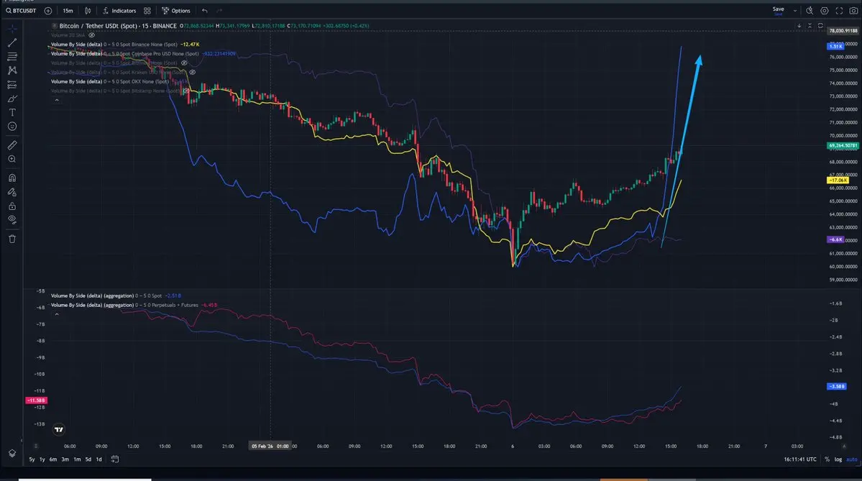Viewport: 862px width, 481px height.
Task: Toggle magnet mode
Action: [12, 178]
